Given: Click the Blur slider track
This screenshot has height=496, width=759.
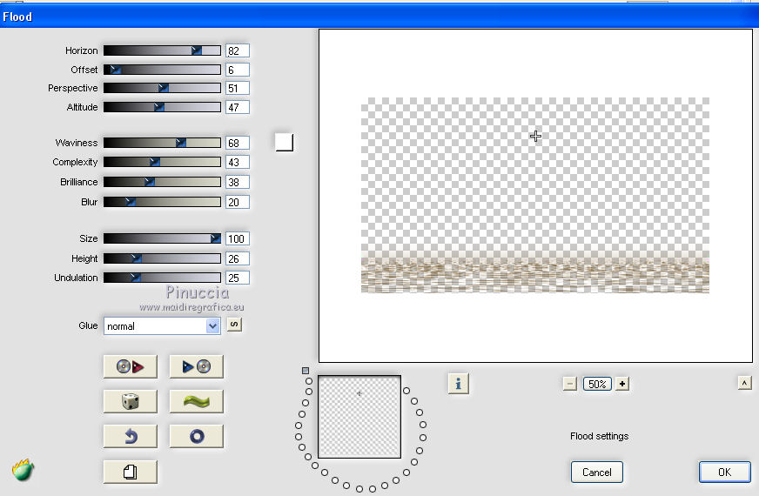Looking at the screenshot, I should [x=162, y=202].
